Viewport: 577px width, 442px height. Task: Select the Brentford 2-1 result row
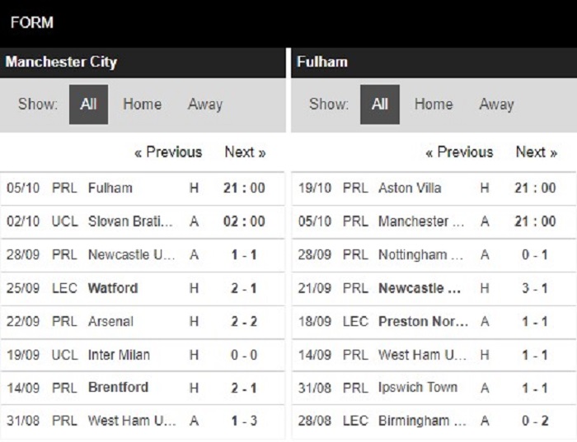click(x=142, y=388)
